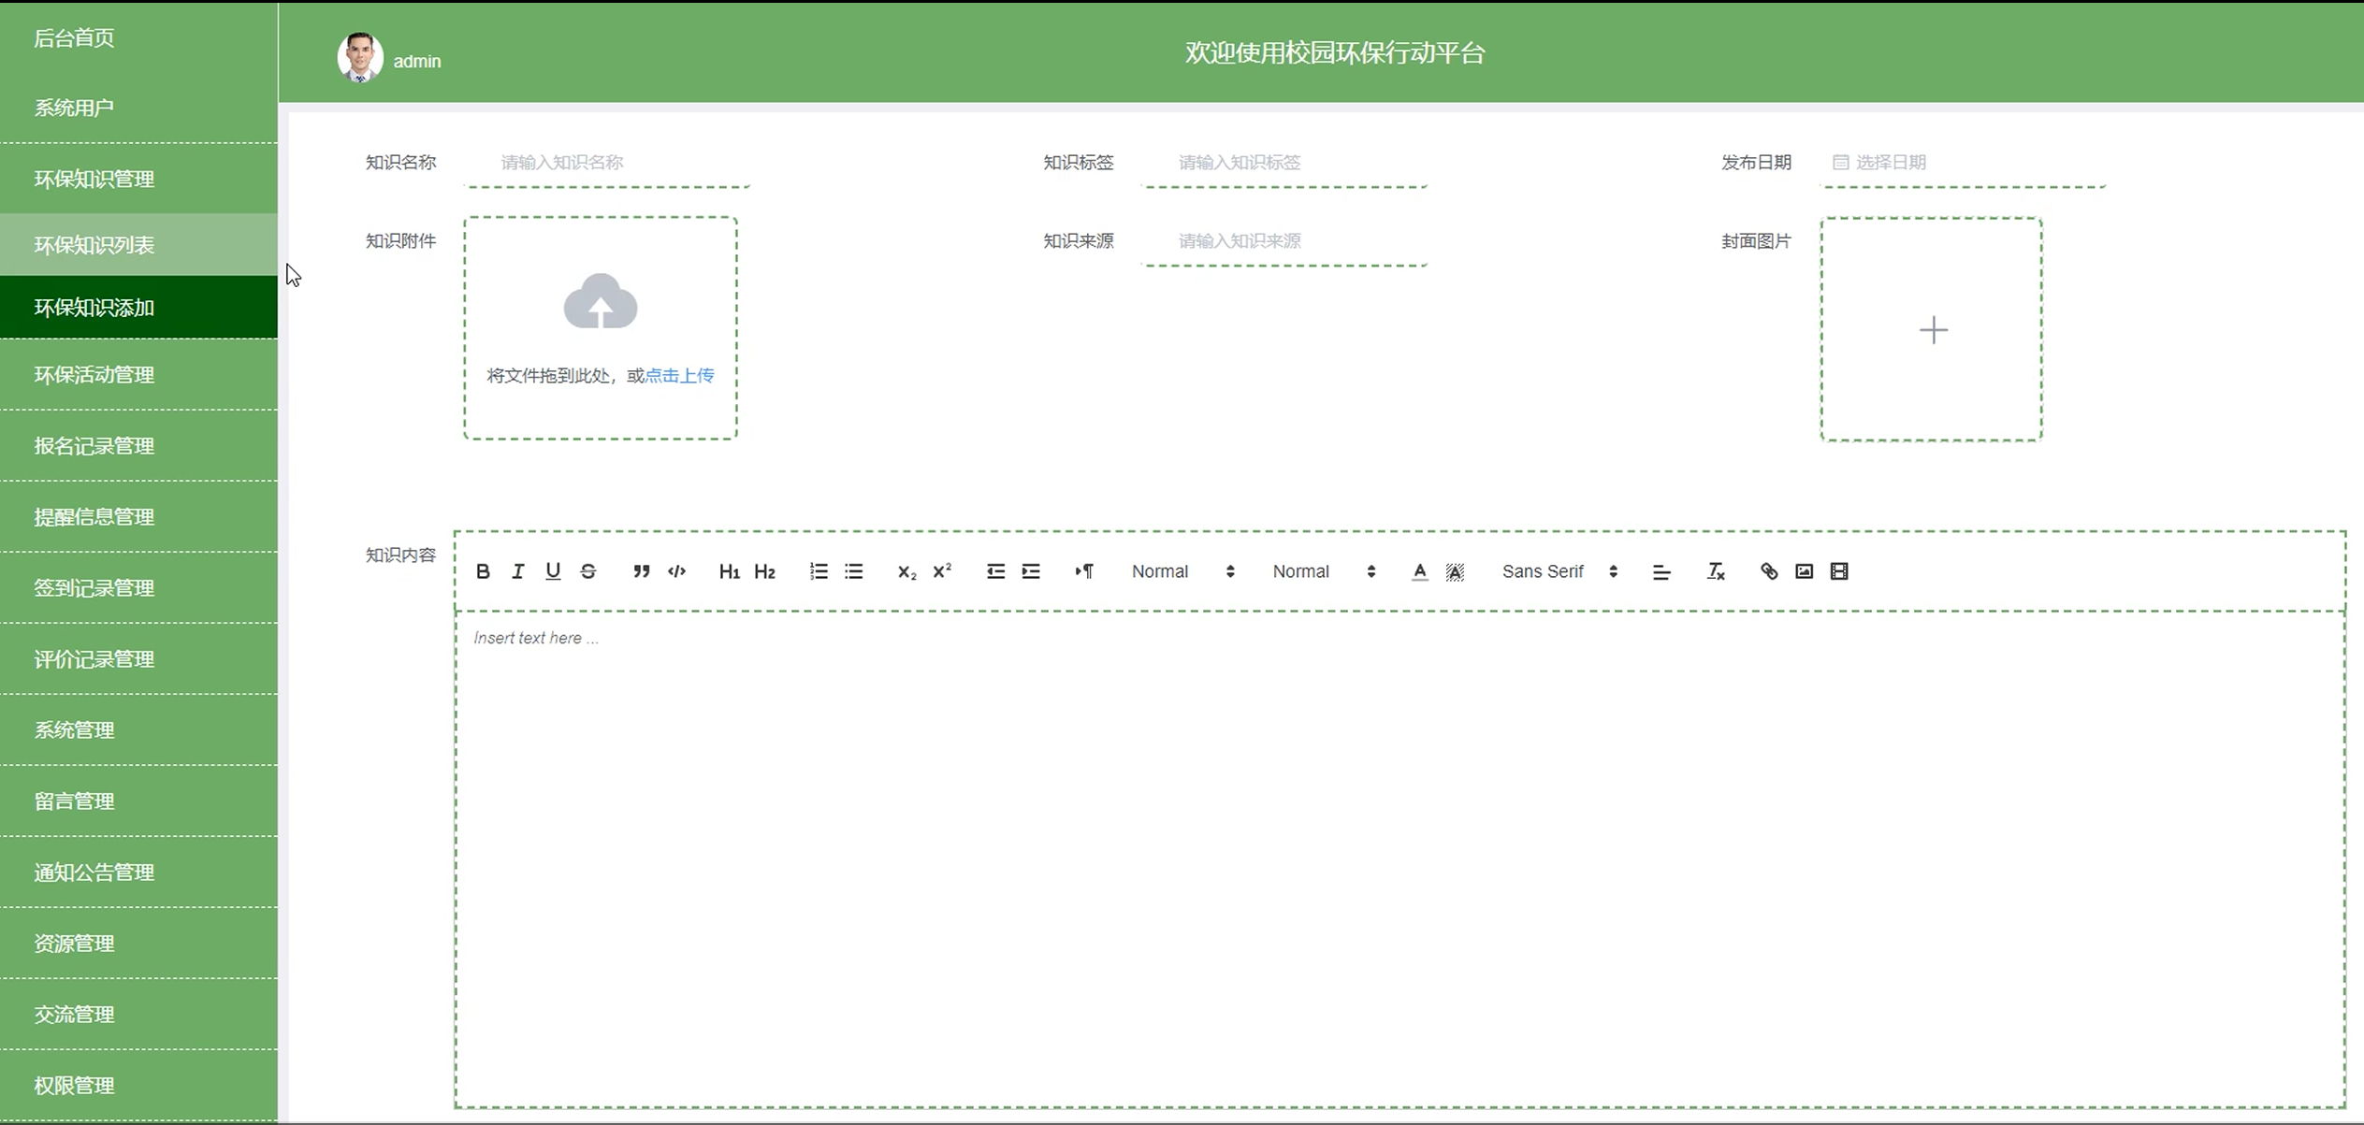Click the strikethrough formatting icon

[x=588, y=571]
